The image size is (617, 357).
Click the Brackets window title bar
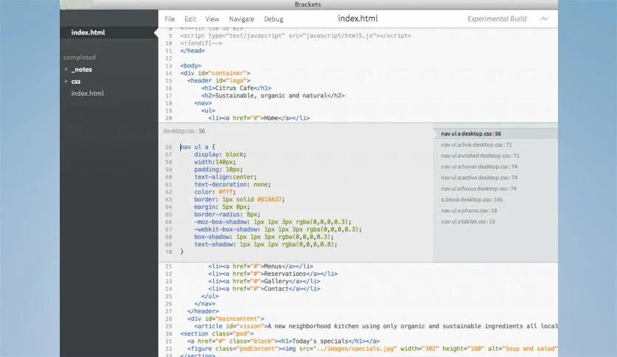coord(308,4)
